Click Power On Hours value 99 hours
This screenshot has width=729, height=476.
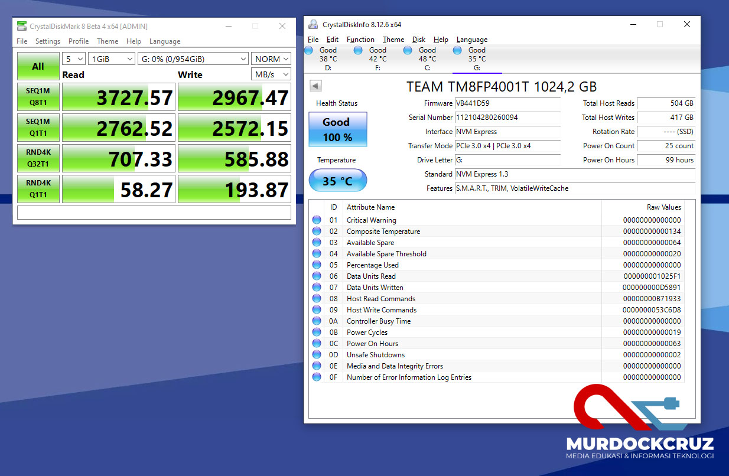pos(666,160)
